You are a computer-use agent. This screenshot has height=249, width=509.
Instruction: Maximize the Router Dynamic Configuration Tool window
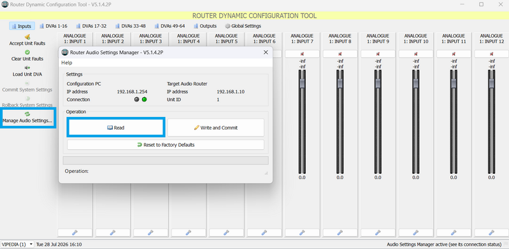(482, 4)
